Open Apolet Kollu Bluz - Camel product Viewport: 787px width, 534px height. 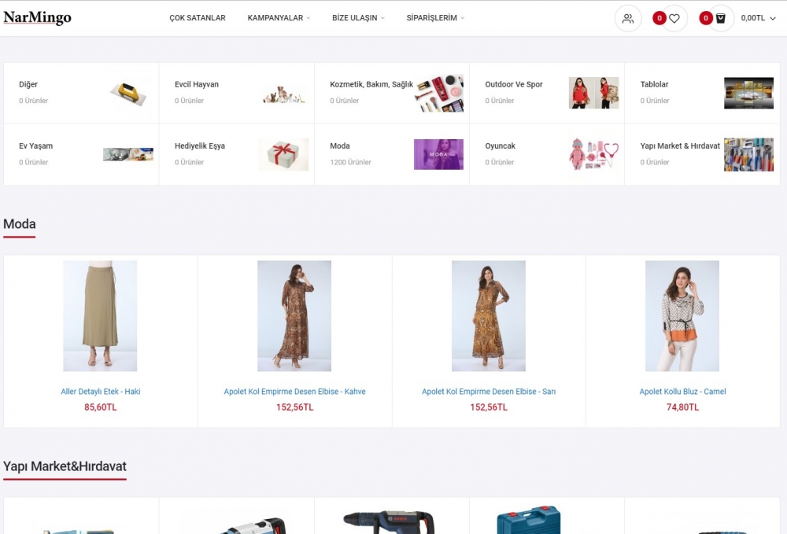click(x=682, y=392)
